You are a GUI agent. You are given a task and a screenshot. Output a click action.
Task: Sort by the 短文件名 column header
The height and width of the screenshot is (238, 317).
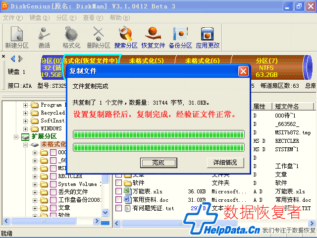[x=293, y=106]
